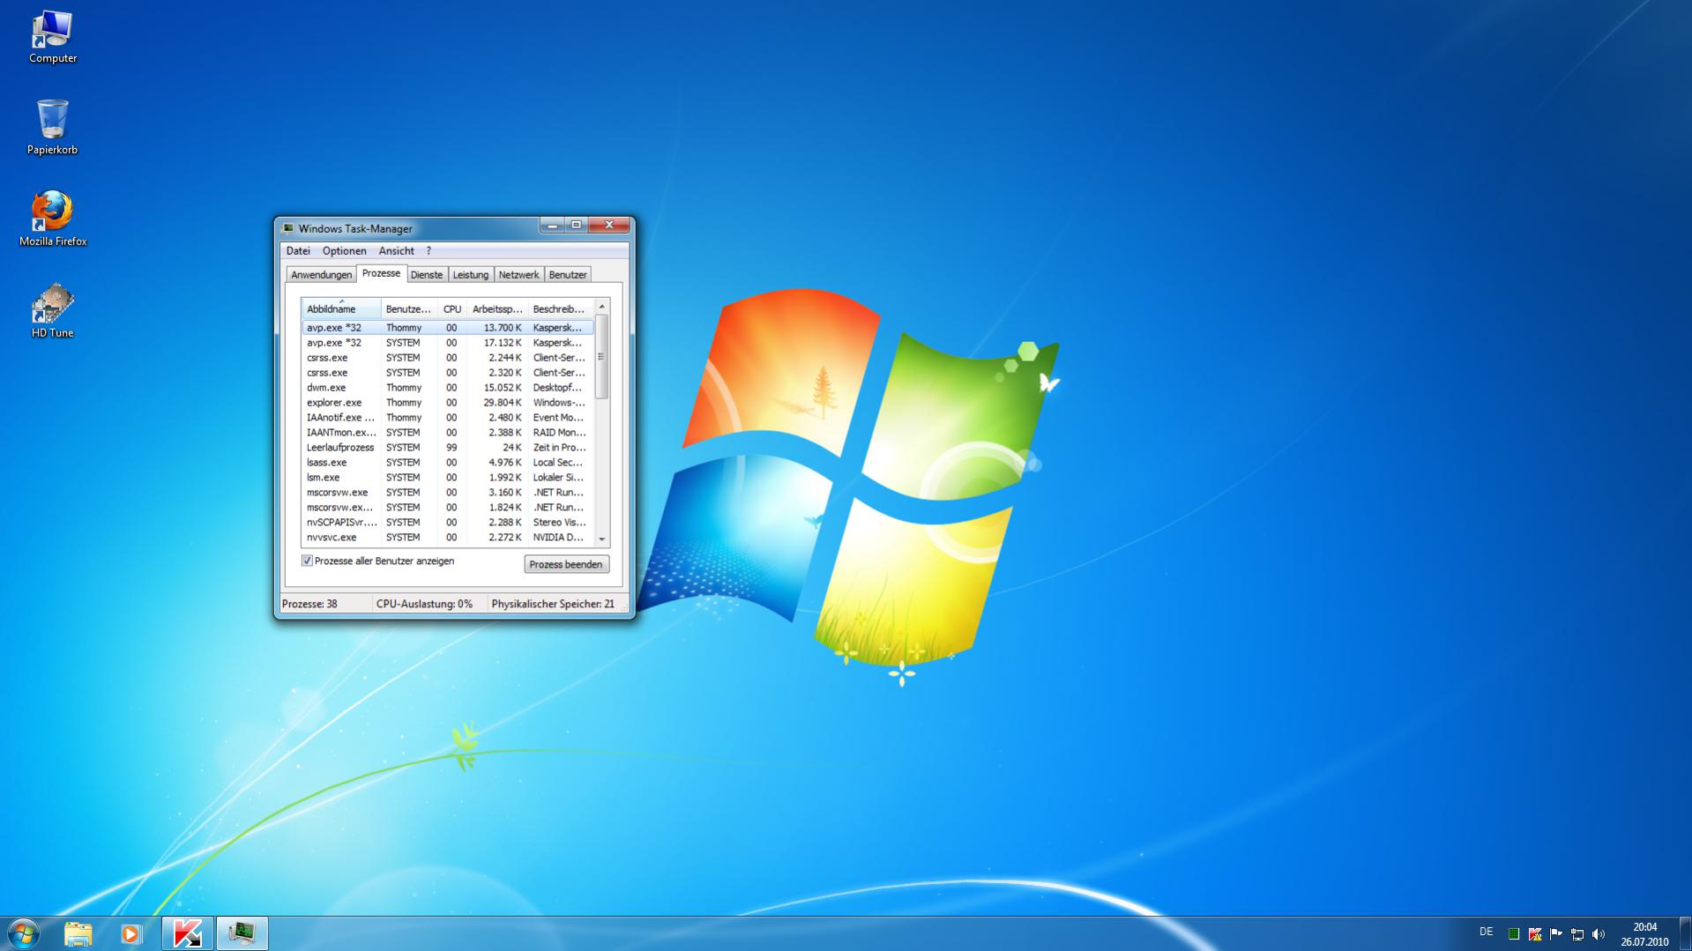Switch to the Benutzer tab
Viewport: 1692px width, 951px height.
pos(567,275)
